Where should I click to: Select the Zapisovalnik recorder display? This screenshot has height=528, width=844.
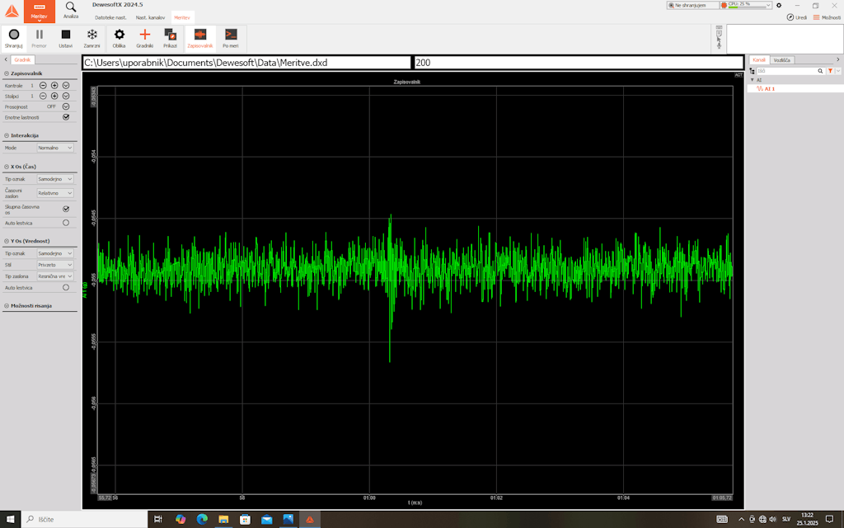[x=200, y=39]
